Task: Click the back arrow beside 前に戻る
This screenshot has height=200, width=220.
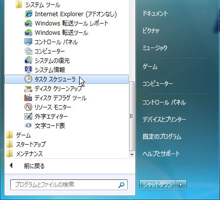Action: coord(11,166)
